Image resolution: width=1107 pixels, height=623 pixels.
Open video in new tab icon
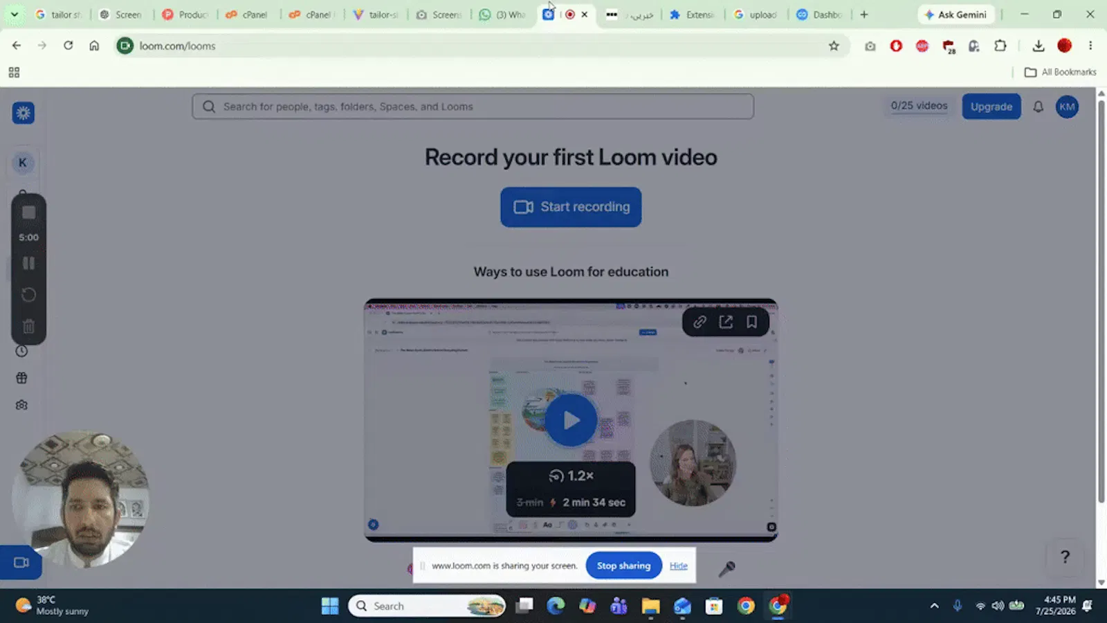(726, 322)
